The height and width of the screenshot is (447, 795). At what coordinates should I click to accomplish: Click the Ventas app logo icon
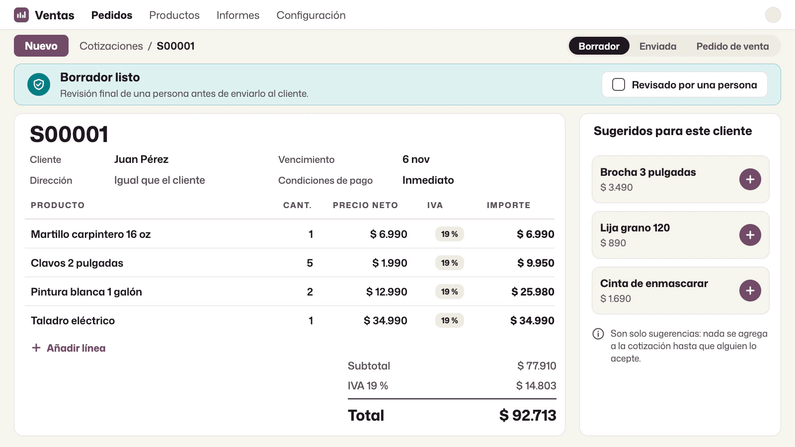(x=21, y=15)
